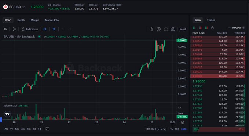Select the highlighted 1.28000 ask row
This screenshot has height=136, width=249.
(218, 76)
